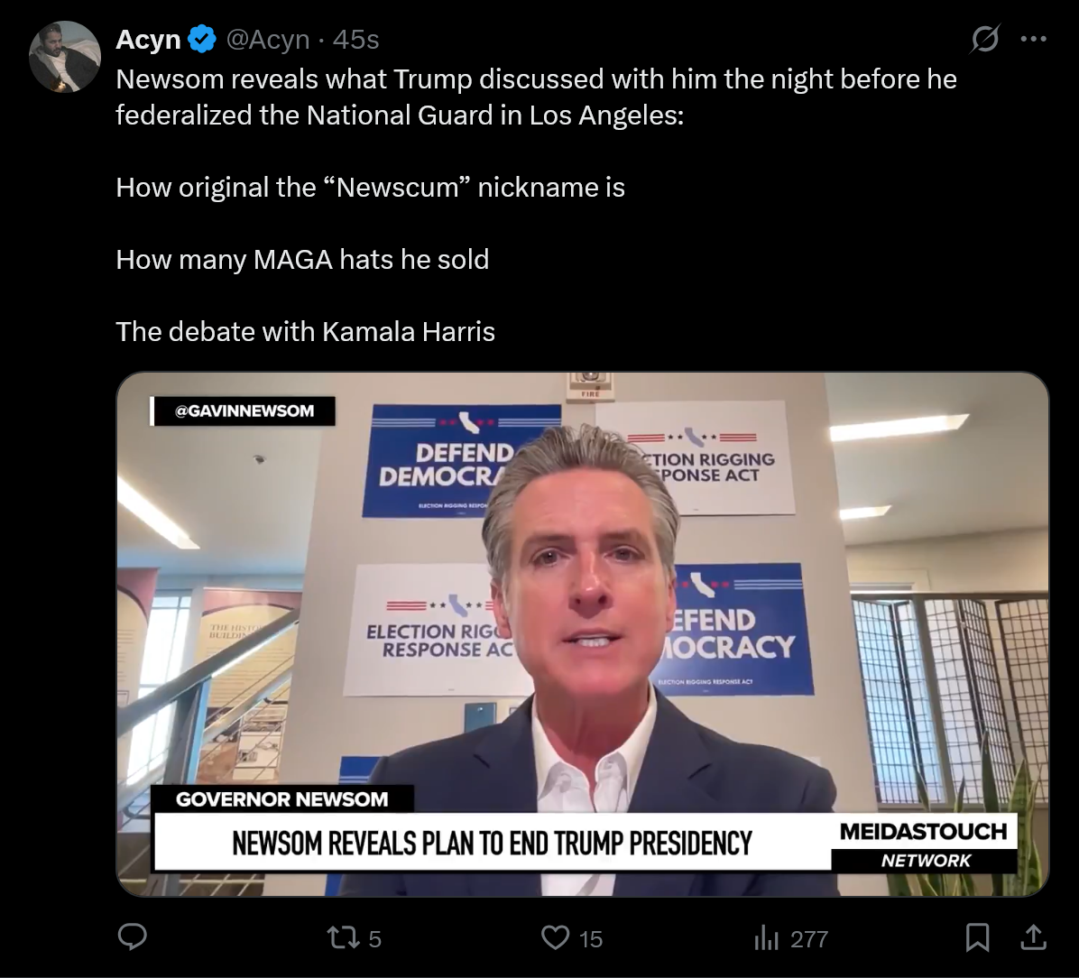Open view analytics bar chart icon
The width and height of the screenshot is (1079, 978).
click(766, 937)
